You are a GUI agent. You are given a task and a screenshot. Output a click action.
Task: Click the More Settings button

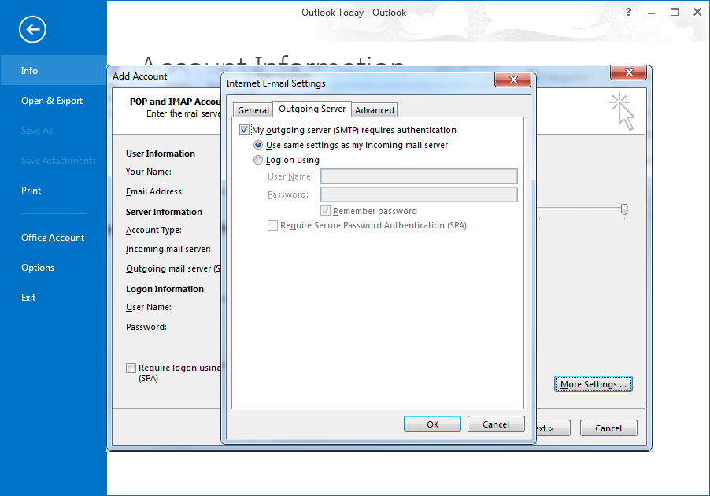click(594, 384)
